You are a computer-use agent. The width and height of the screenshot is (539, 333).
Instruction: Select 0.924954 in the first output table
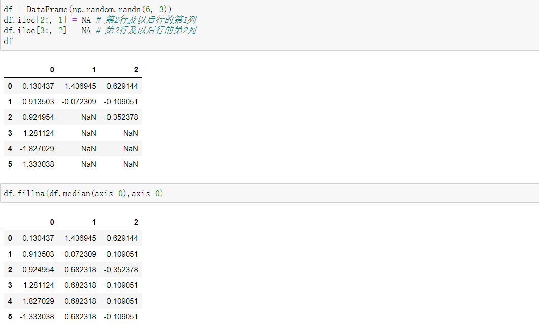point(38,117)
